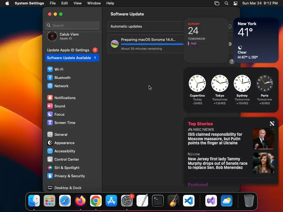Launch Google Chrome from the Dock
Screen dimensions: 283x212
pyautogui.click(x=96, y=201)
